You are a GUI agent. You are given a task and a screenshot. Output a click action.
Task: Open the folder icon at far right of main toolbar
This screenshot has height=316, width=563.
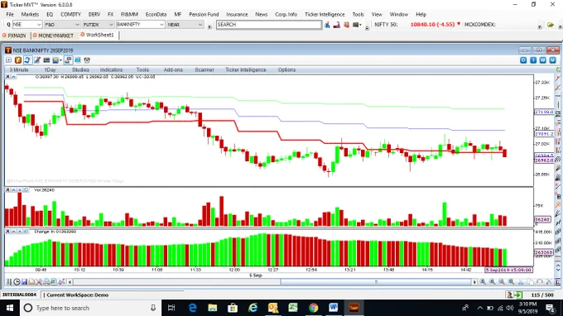coord(551,25)
